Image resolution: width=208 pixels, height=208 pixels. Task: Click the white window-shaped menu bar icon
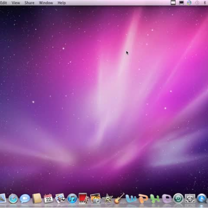tap(173, 2)
